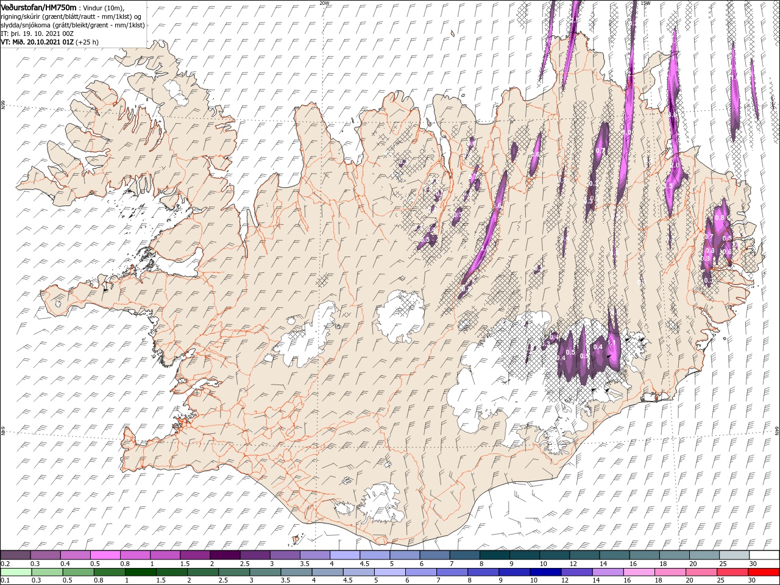
Task: Pick the snow legend swatch between 3 and 3.5
Action: click(285, 555)
